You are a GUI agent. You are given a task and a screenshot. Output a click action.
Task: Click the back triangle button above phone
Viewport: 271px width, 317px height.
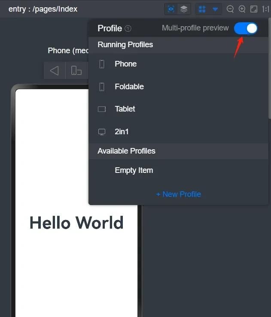(x=55, y=70)
